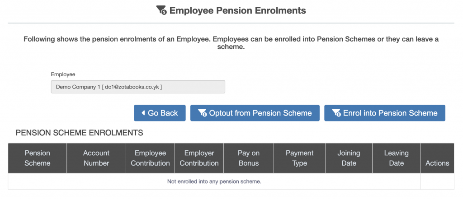This screenshot has height=199, width=463.
Task: Click the funnel icon on Enrol button
Action: coord(336,113)
